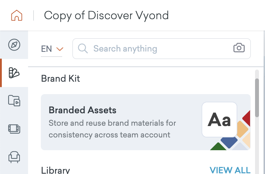This screenshot has width=265, height=174.
Task: Open the Branded Assets card title
Action: pyautogui.click(x=82, y=110)
